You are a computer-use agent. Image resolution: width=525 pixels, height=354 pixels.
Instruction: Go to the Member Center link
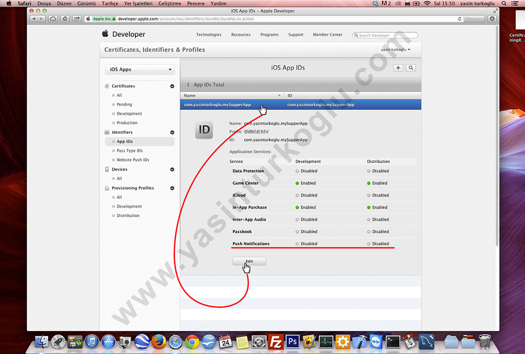328,35
